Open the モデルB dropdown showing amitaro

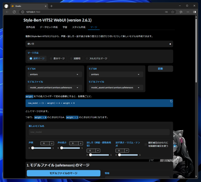(x=116, y=74)
